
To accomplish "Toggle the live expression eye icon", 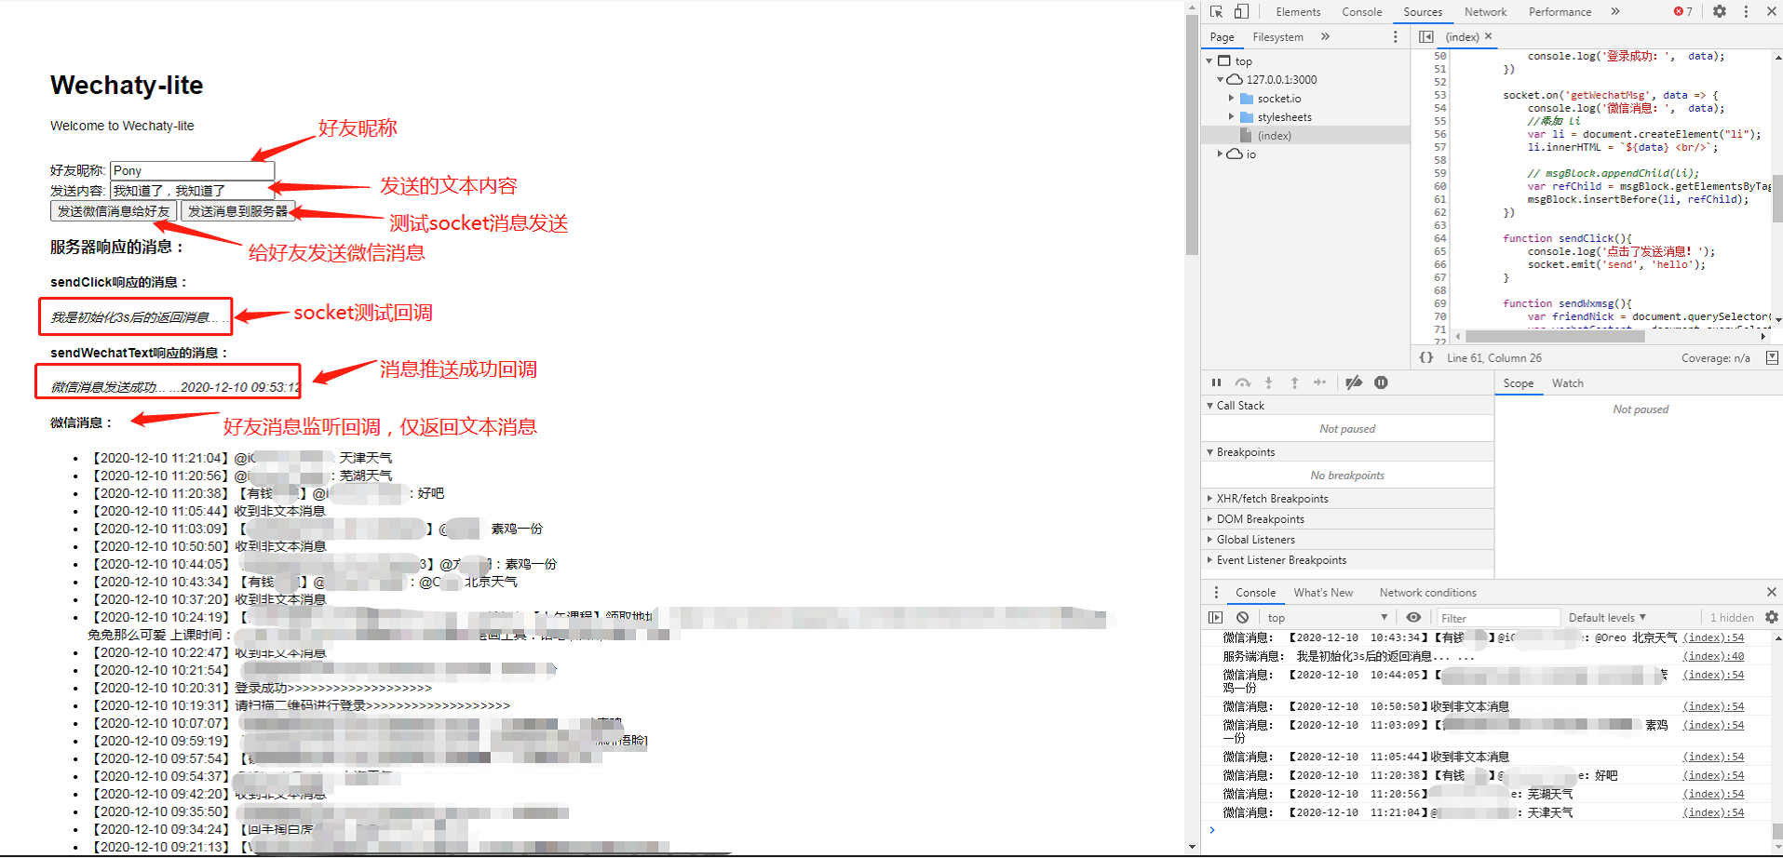I will coord(1413,617).
